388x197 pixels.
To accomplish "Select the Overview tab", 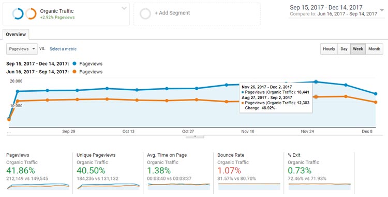I will (16, 34).
